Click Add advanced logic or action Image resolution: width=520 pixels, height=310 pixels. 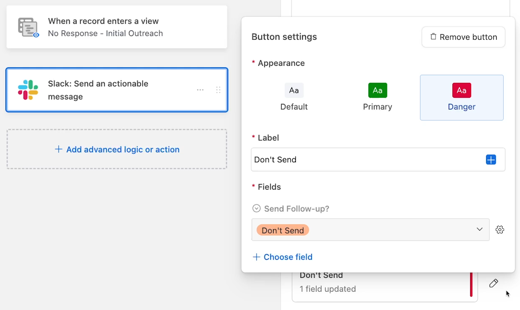click(117, 149)
